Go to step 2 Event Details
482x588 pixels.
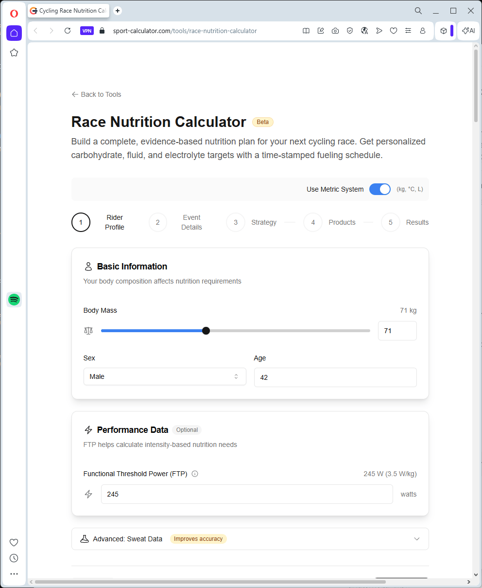(158, 222)
